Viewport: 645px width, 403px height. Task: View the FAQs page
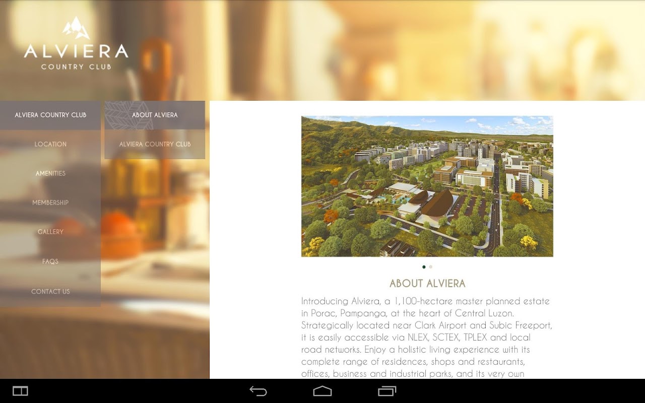(50, 261)
